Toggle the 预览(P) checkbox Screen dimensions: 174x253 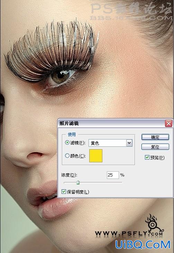[x=147, y=157]
